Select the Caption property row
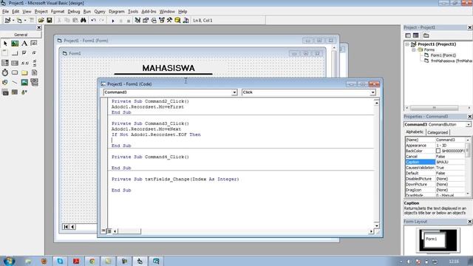This screenshot has width=473, height=266. (435, 162)
